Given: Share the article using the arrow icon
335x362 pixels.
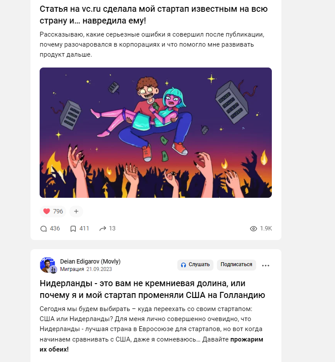Looking at the screenshot, I should pyautogui.click(x=102, y=229).
